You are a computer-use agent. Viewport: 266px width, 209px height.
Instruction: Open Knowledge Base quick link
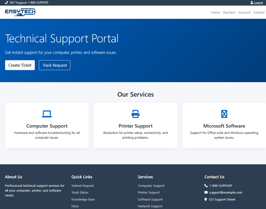coord(83,199)
